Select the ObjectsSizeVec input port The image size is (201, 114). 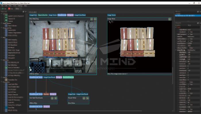tap(43, 15)
